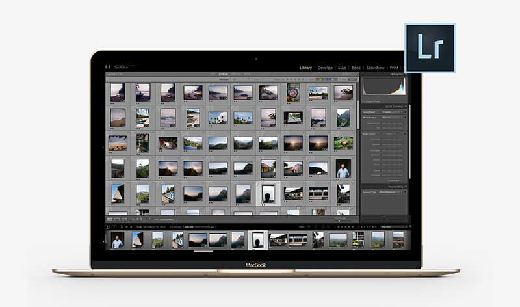The image size is (520, 307).
Task: Select the man in blue shirt portrait in grid
Action: [343, 168]
